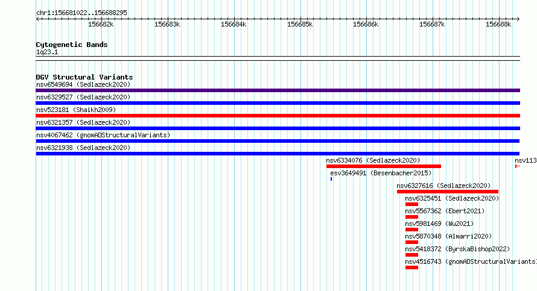
Task: Select the red nsv5870348 variant bar
Action: (x=411, y=242)
